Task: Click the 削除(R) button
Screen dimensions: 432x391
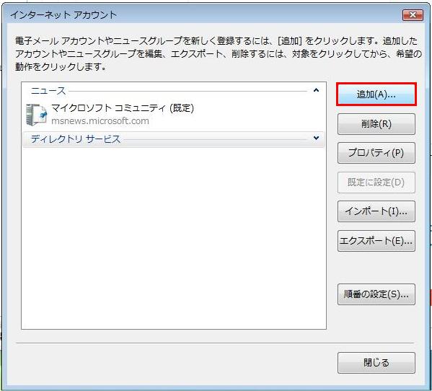Action: point(376,124)
